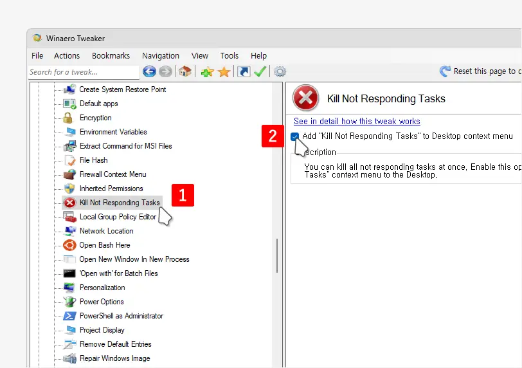The image size is (522, 368).
Task: Uncheck Add "Kill Not Responding Tasks" checkbox
Action: pos(295,136)
